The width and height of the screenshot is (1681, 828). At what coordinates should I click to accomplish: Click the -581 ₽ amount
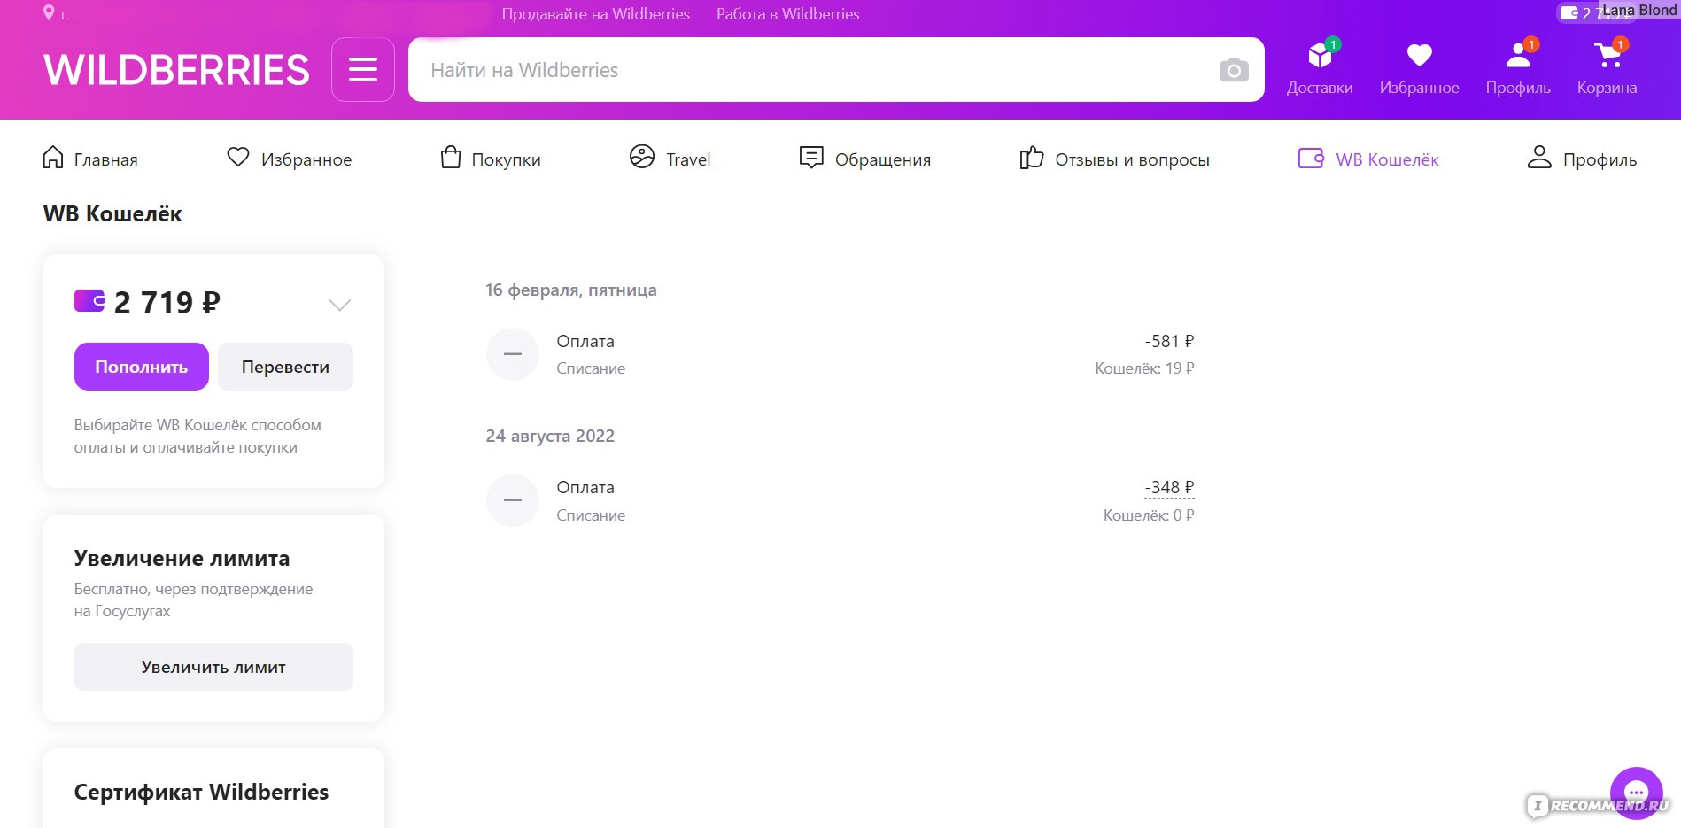1169,341
